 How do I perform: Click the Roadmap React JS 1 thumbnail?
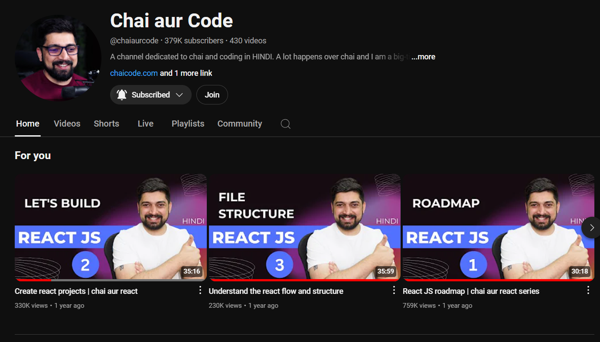[x=499, y=227]
